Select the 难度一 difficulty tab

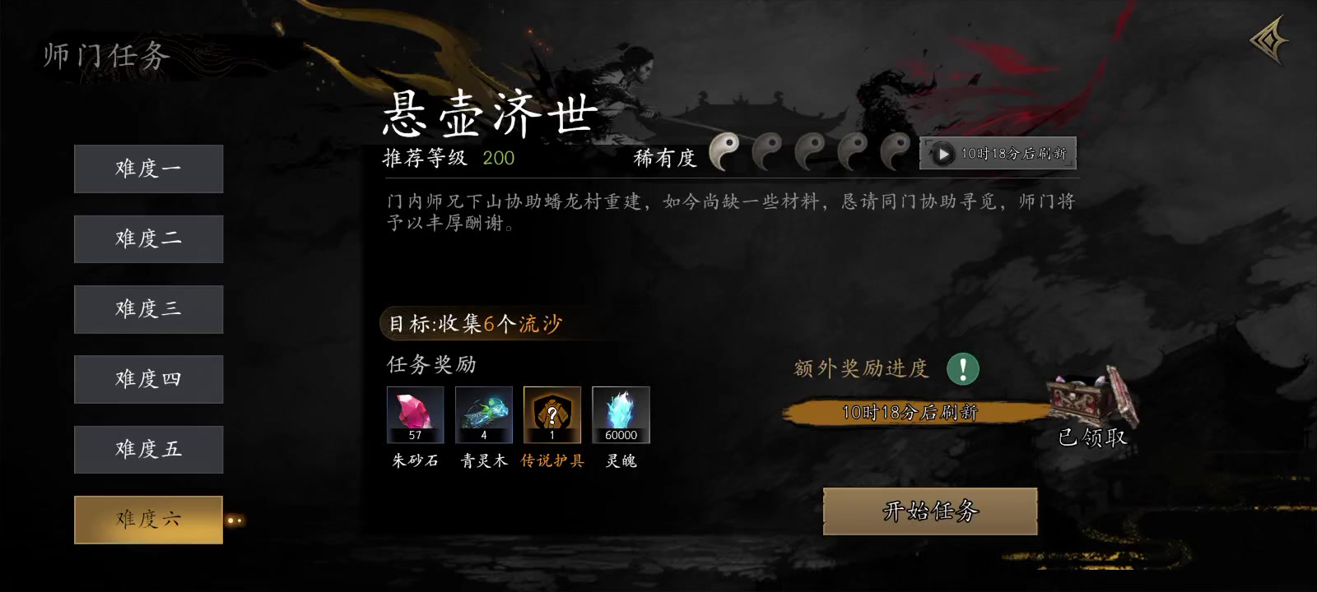pyautogui.click(x=148, y=169)
